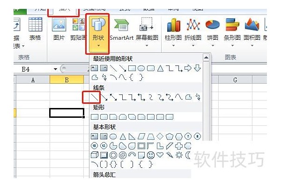The width and height of the screenshot is (281, 187).
Task: Choose the Donut shape in 基本形状
Action: (x=113, y=155)
